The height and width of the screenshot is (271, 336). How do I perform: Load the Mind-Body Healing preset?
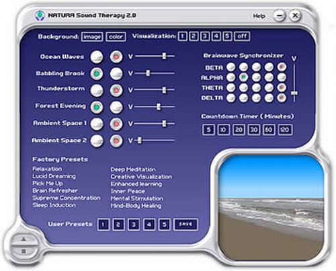[x=136, y=206]
